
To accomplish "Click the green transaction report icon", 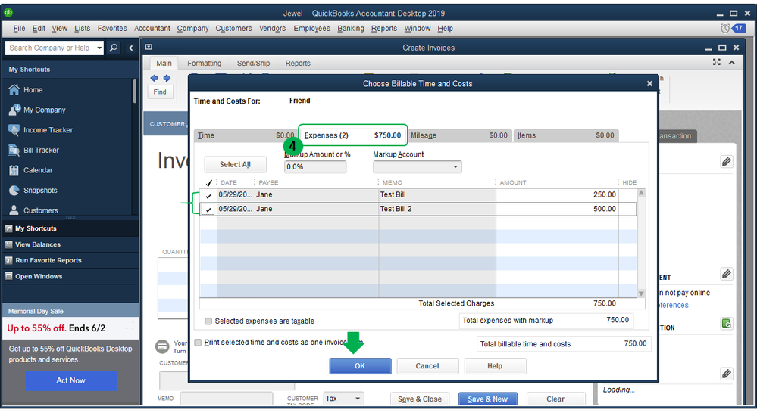I will pos(726,323).
